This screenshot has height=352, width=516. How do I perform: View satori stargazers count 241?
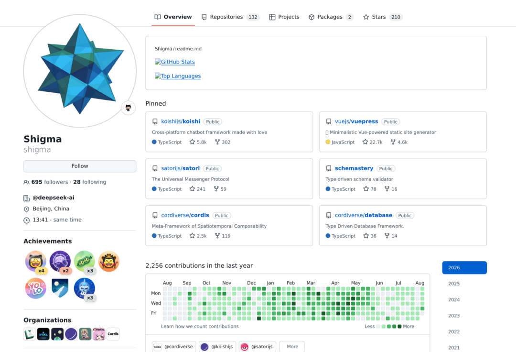point(197,189)
